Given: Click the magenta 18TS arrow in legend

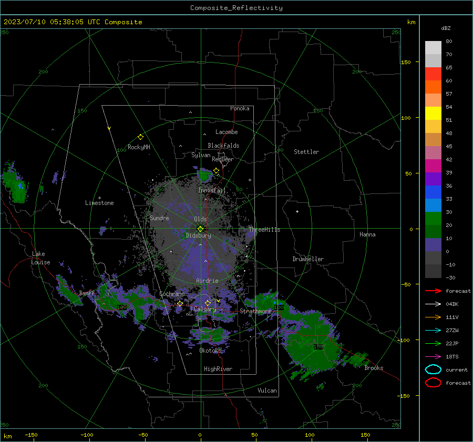Looking at the screenshot, I should pos(433,357).
